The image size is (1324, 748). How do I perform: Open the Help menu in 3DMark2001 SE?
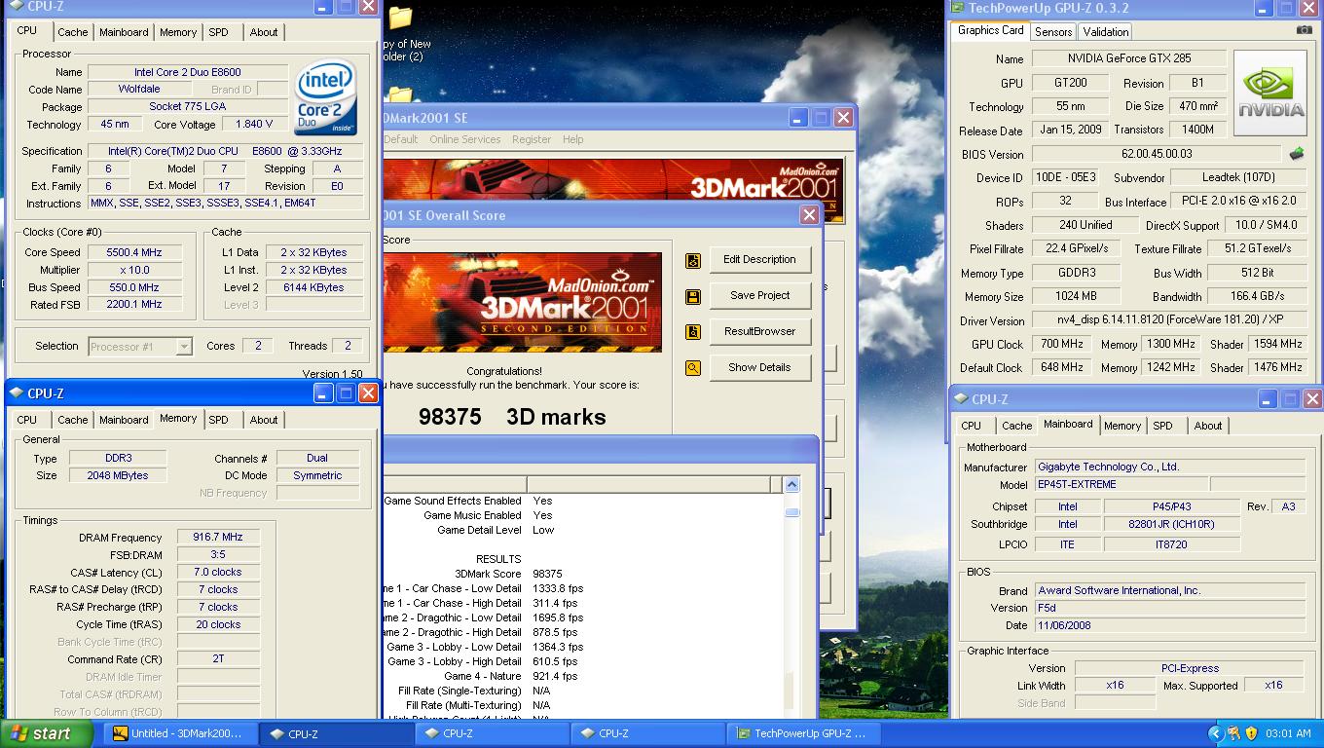(x=573, y=139)
